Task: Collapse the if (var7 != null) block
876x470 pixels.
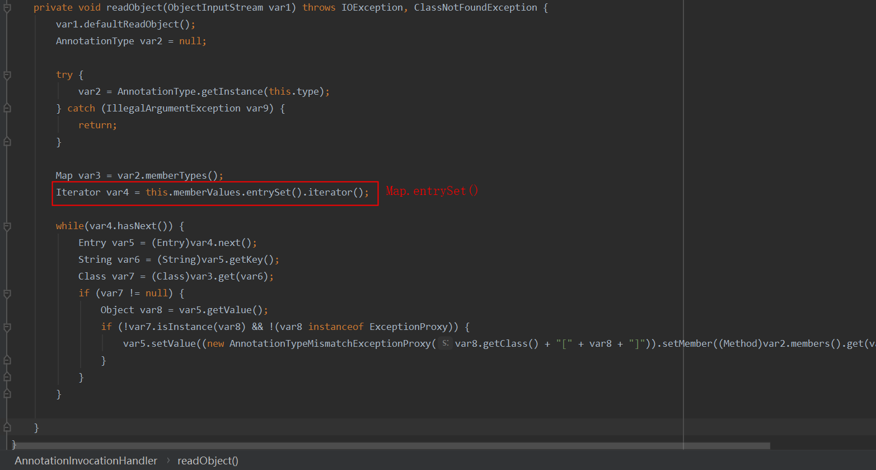Action: point(7,294)
